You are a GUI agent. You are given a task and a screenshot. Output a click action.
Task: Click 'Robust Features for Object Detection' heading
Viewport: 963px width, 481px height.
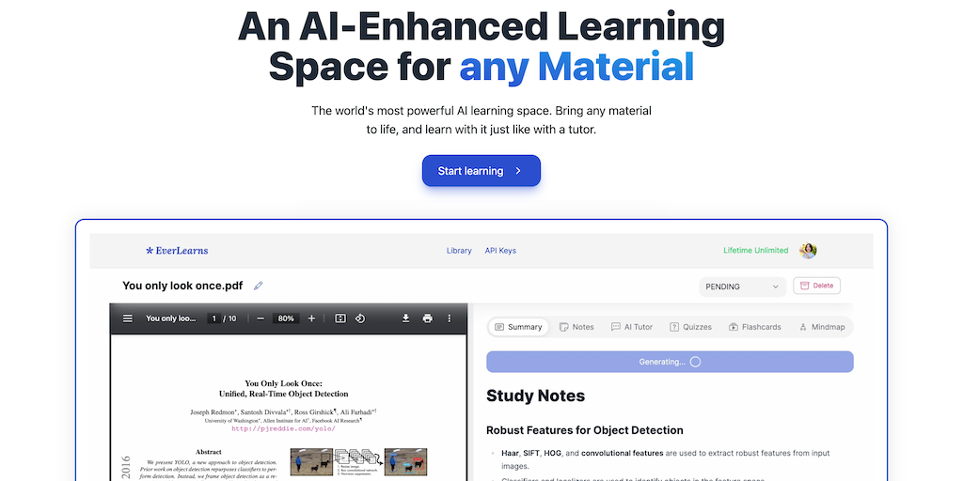click(585, 430)
